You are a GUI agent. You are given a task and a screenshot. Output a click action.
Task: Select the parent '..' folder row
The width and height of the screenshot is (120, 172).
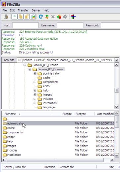pos(58,119)
